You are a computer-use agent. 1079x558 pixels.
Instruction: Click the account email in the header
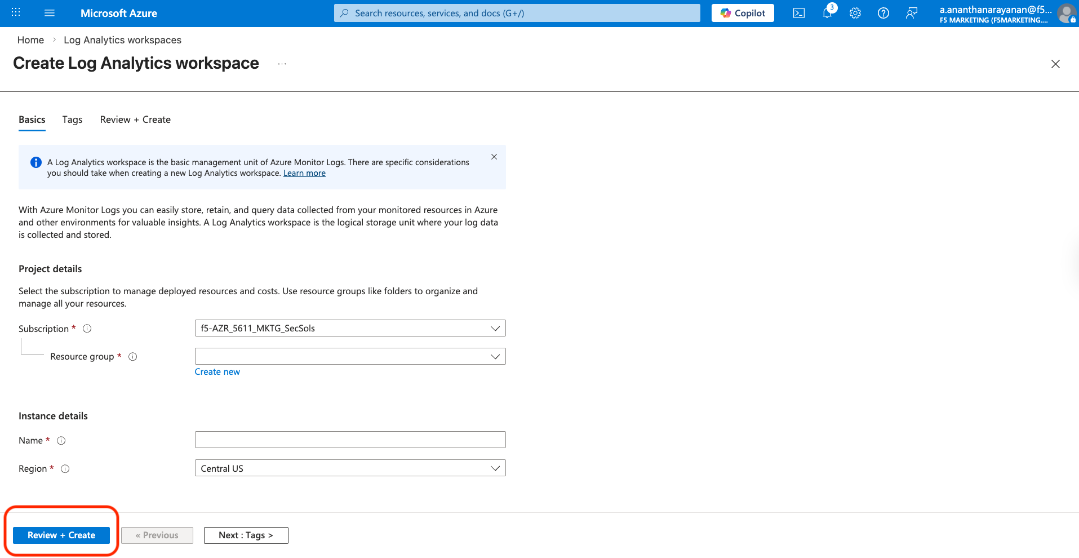[996, 9]
